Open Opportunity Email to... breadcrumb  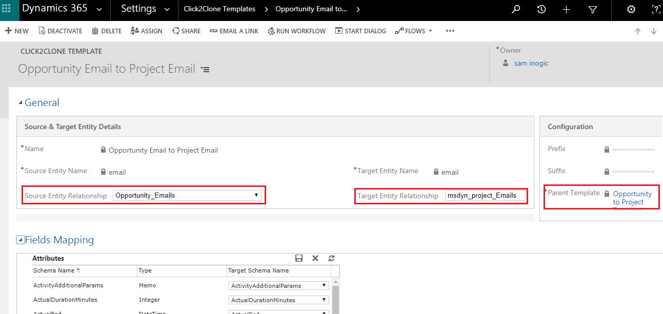pos(311,9)
